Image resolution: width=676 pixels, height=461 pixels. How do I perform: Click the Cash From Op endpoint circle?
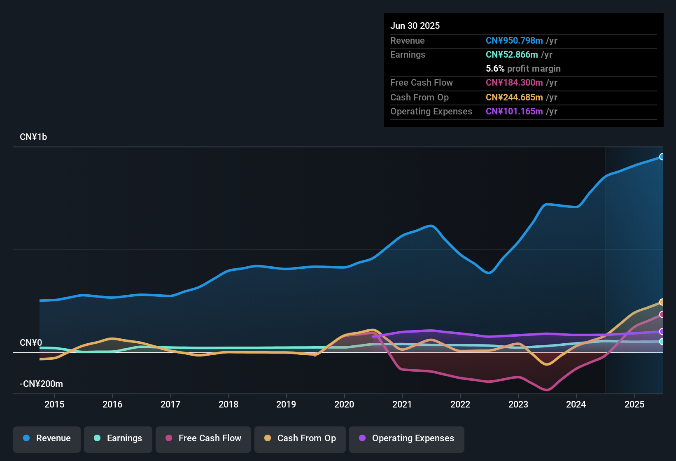pos(662,302)
